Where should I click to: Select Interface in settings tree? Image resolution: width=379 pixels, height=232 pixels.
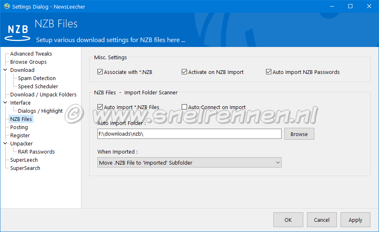20,103
